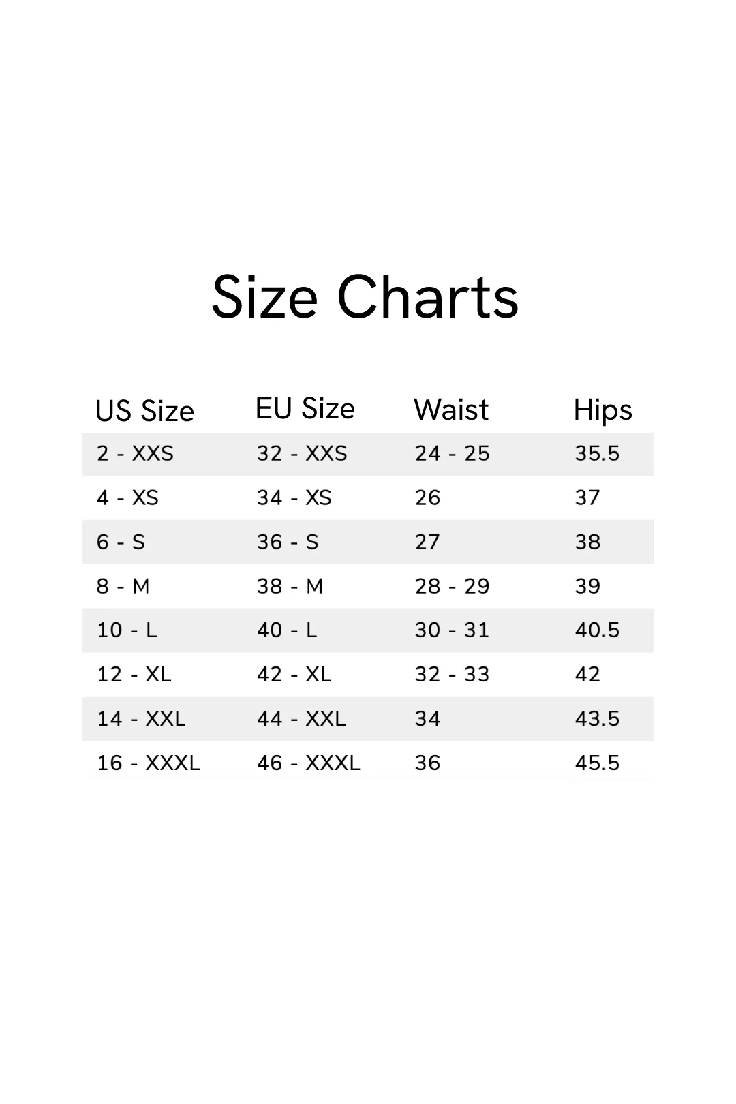The image size is (736, 1104).
Task: Click the 32 - XXS EU size cell
Action: pyautogui.click(x=302, y=453)
